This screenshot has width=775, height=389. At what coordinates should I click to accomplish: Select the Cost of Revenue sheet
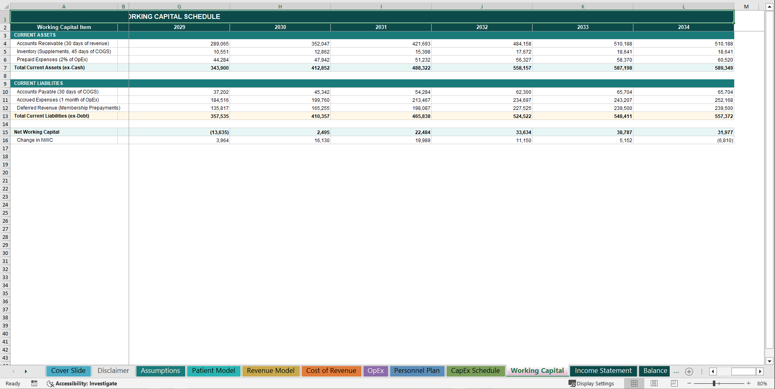point(331,371)
